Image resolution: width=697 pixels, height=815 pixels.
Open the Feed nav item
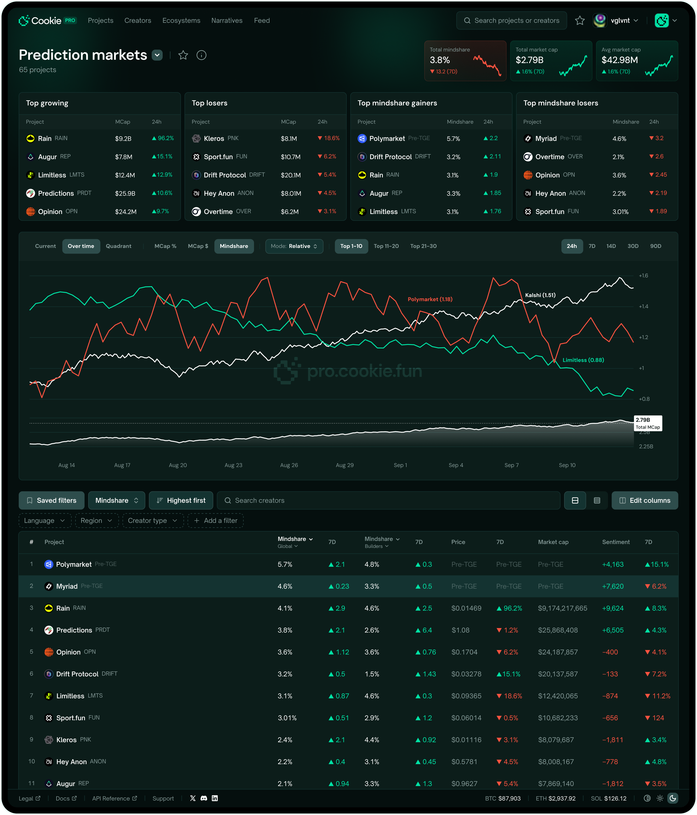[262, 20]
